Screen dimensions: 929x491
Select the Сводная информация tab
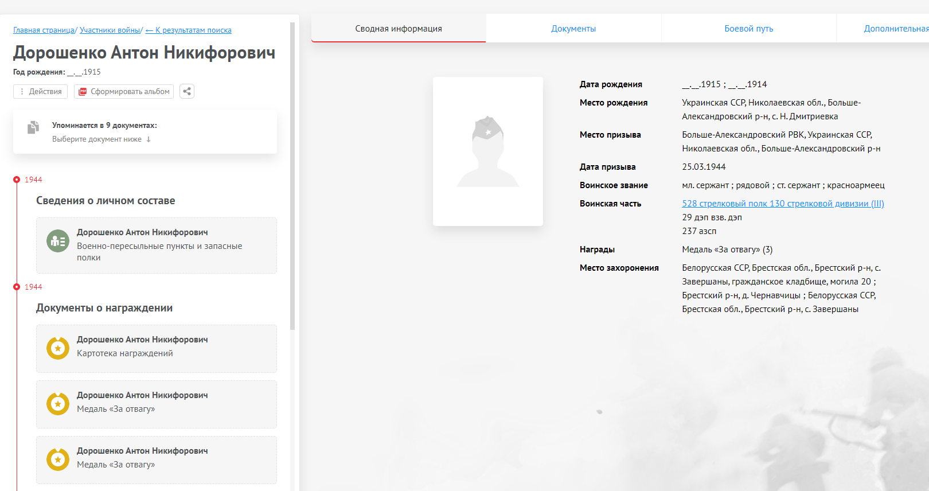tap(399, 29)
